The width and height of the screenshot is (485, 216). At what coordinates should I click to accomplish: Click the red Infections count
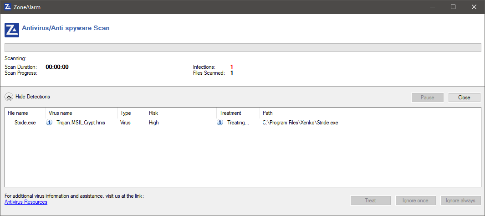click(232, 67)
